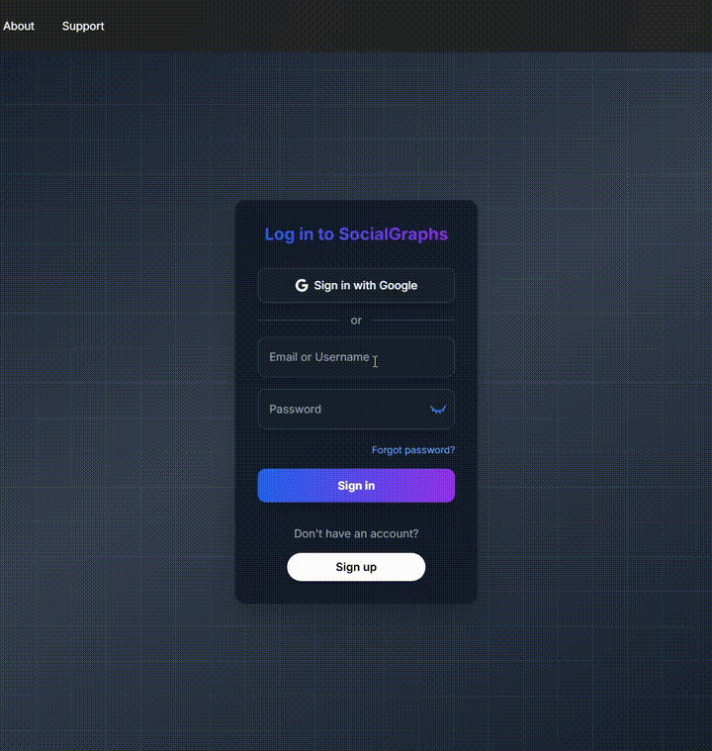Click the 'Don't have an account?' text

[356, 533]
